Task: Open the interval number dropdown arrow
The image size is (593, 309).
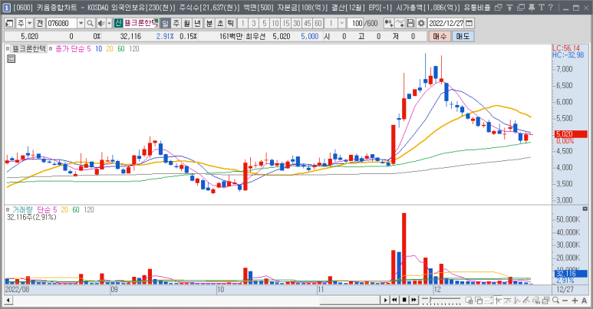Action: click(x=341, y=24)
